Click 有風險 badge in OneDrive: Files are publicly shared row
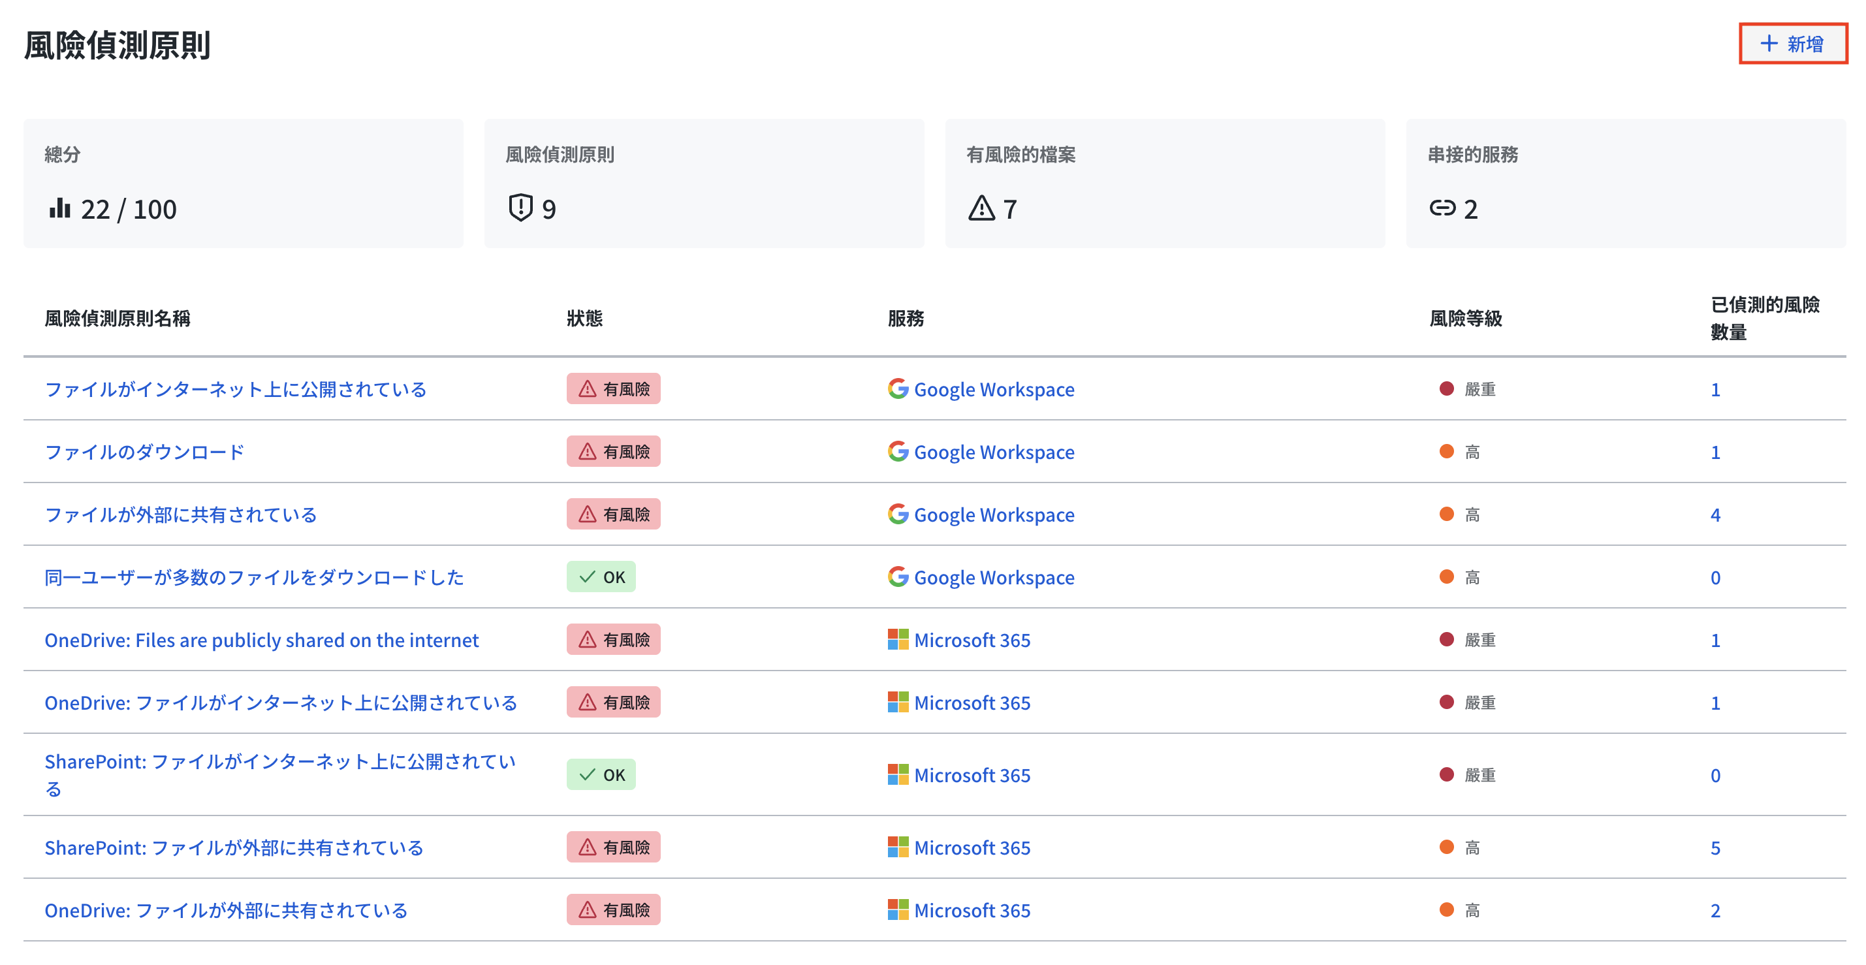 coord(613,640)
